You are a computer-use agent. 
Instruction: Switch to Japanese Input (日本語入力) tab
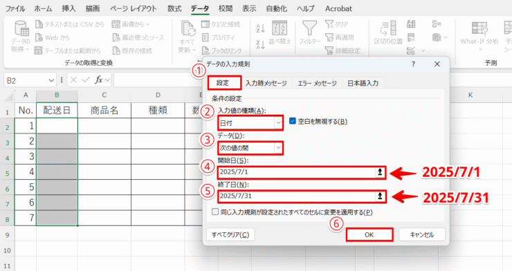coord(363,83)
